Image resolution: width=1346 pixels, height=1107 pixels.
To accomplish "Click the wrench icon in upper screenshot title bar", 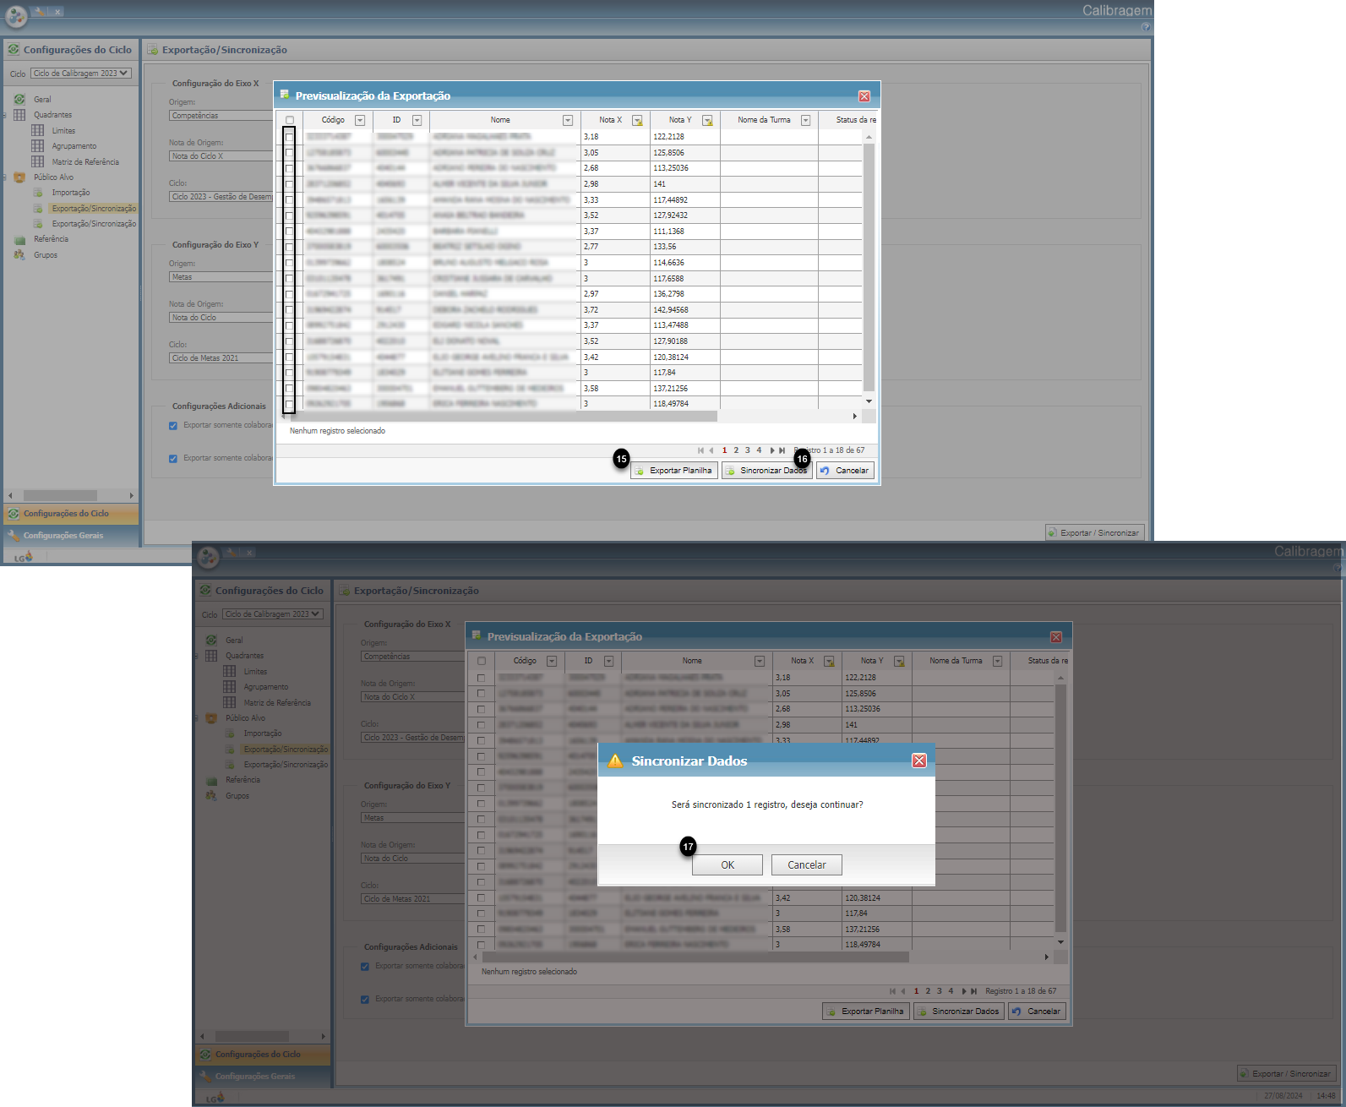I will 40,12.
